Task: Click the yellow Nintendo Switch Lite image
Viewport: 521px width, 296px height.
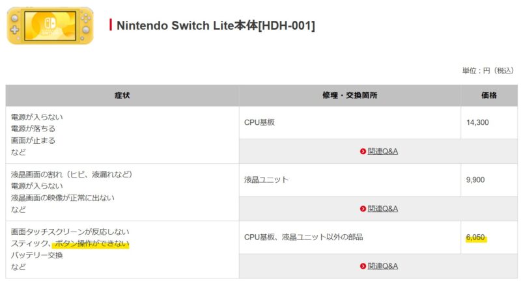Action: click(x=50, y=25)
